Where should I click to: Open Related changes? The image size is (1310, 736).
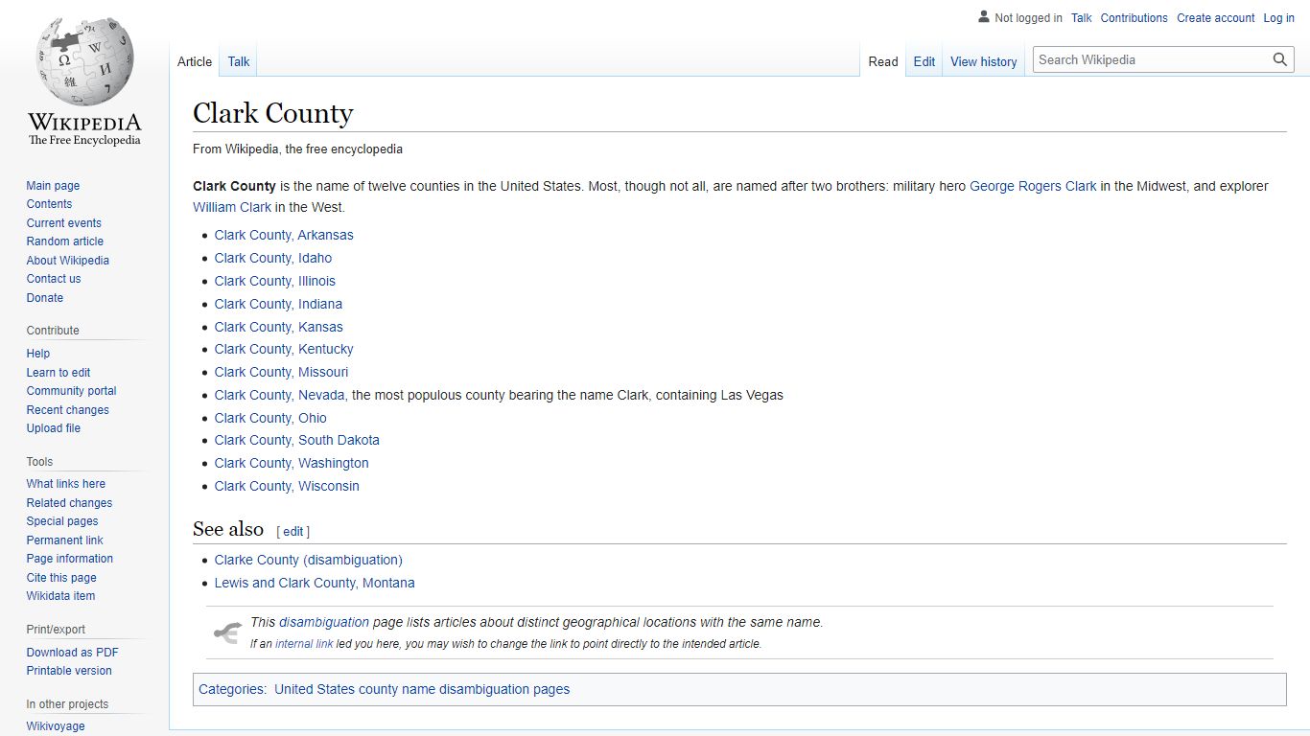[x=69, y=503]
